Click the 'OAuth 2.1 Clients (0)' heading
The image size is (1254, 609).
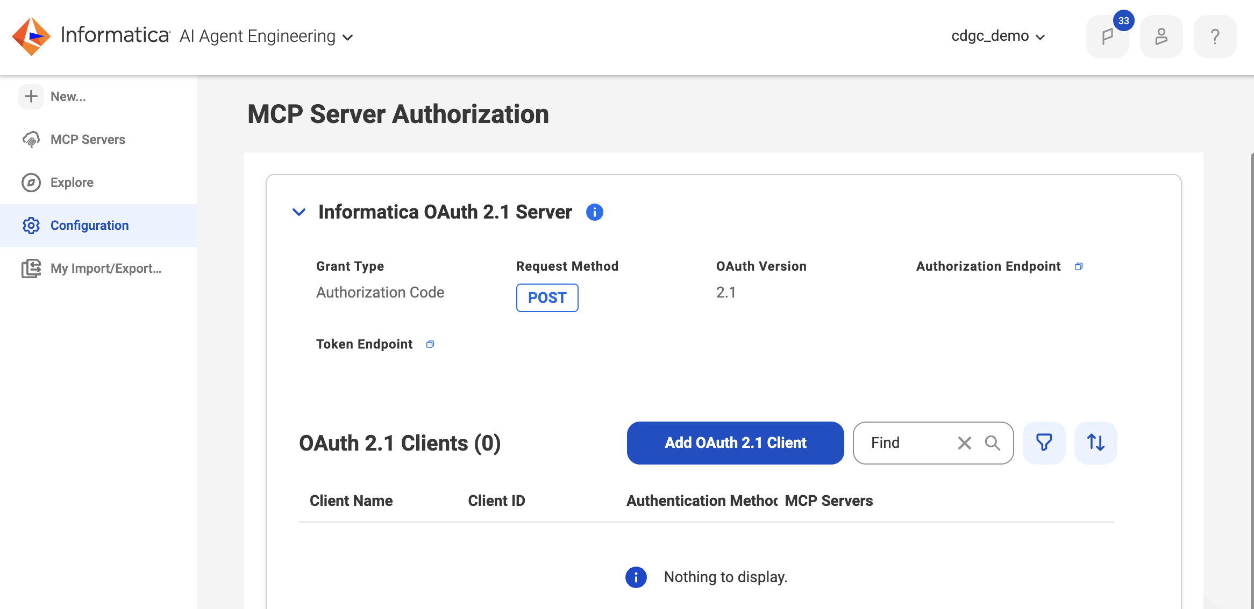coord(400,444)
